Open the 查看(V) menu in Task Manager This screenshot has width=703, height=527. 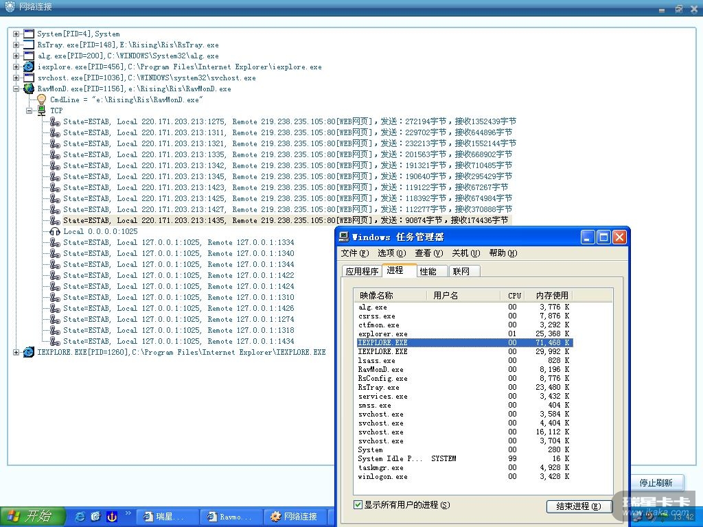(x=428, y=253)
